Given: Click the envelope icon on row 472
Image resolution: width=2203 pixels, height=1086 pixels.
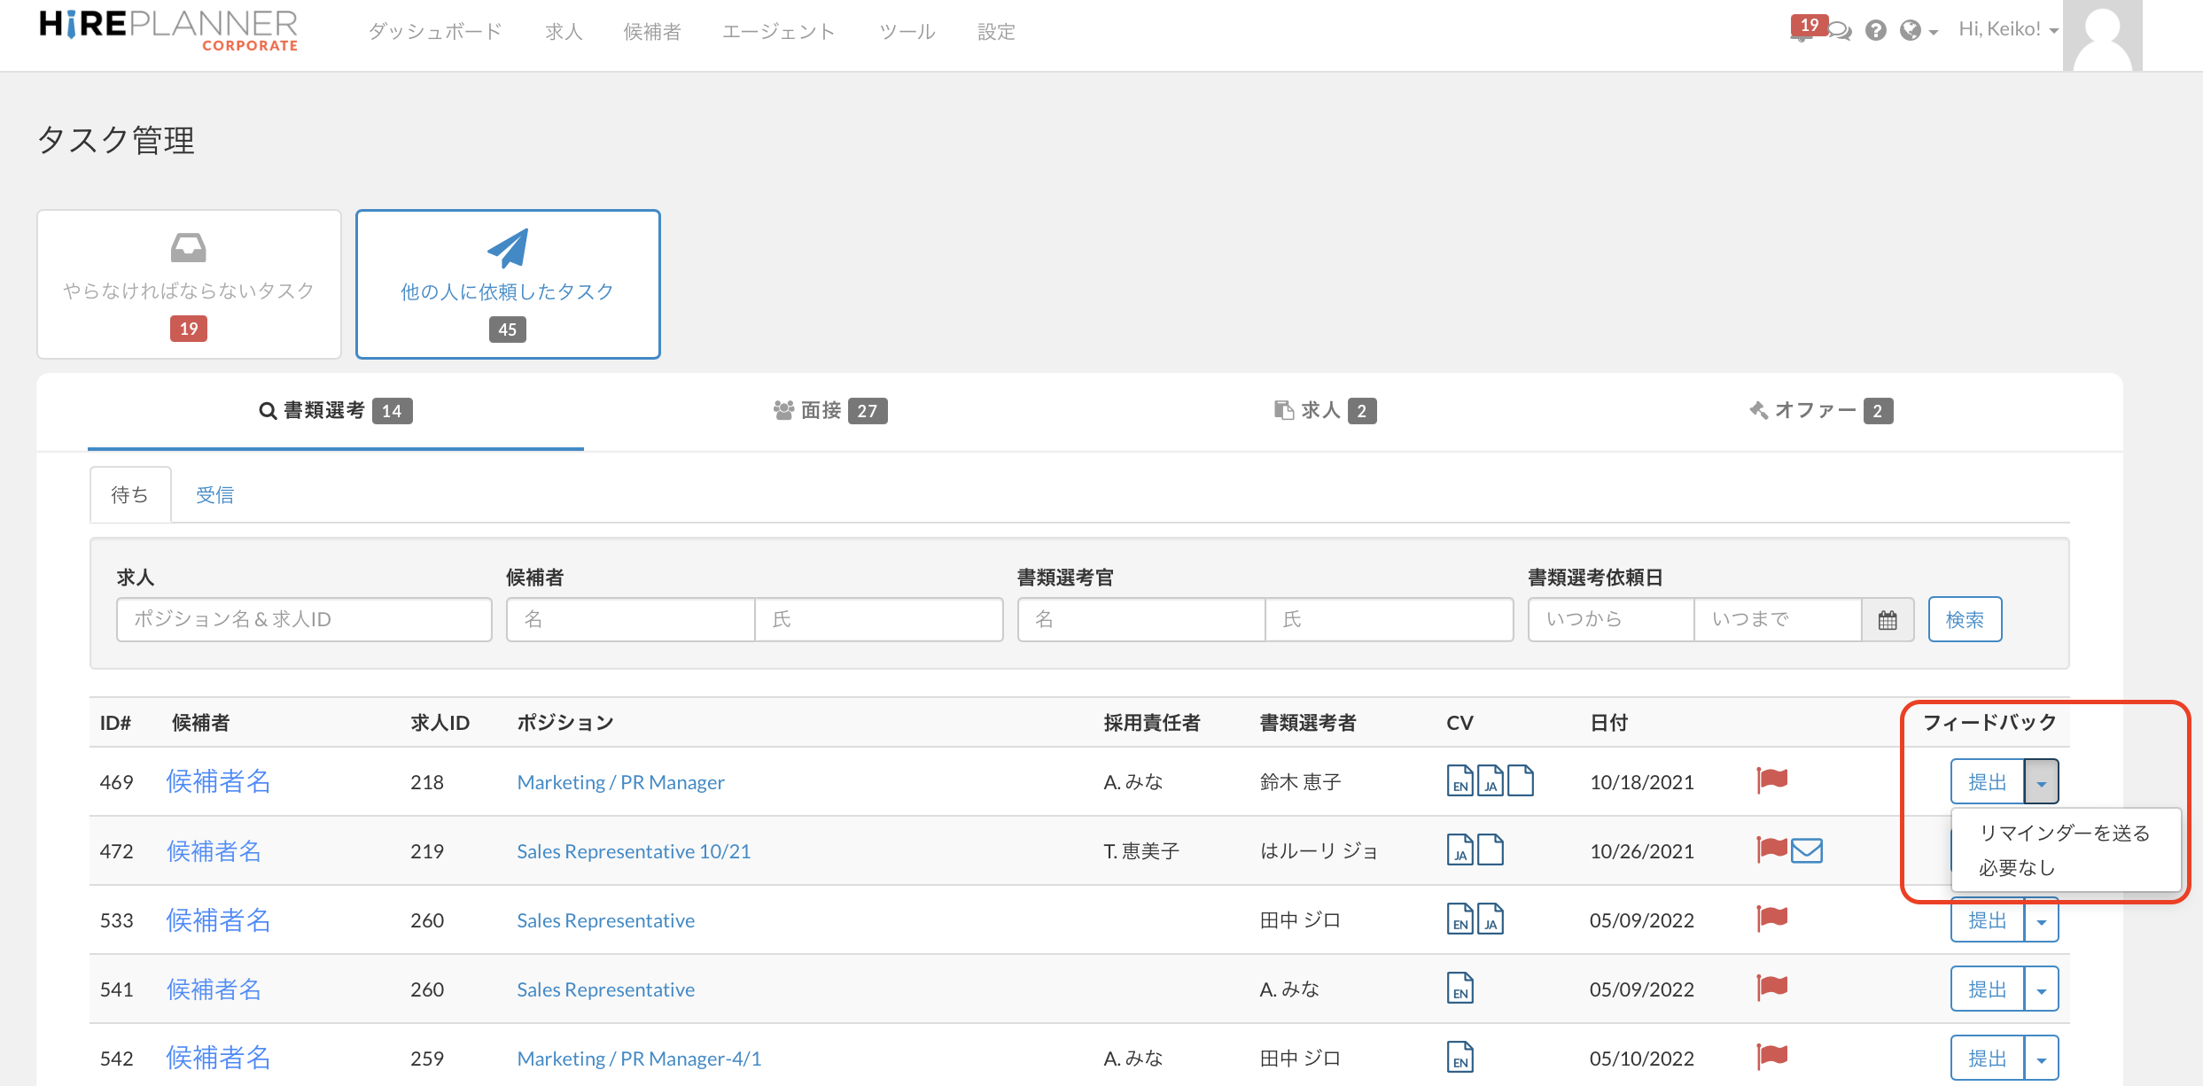Looking at the screenshot, I should (x=1807, y=850).
